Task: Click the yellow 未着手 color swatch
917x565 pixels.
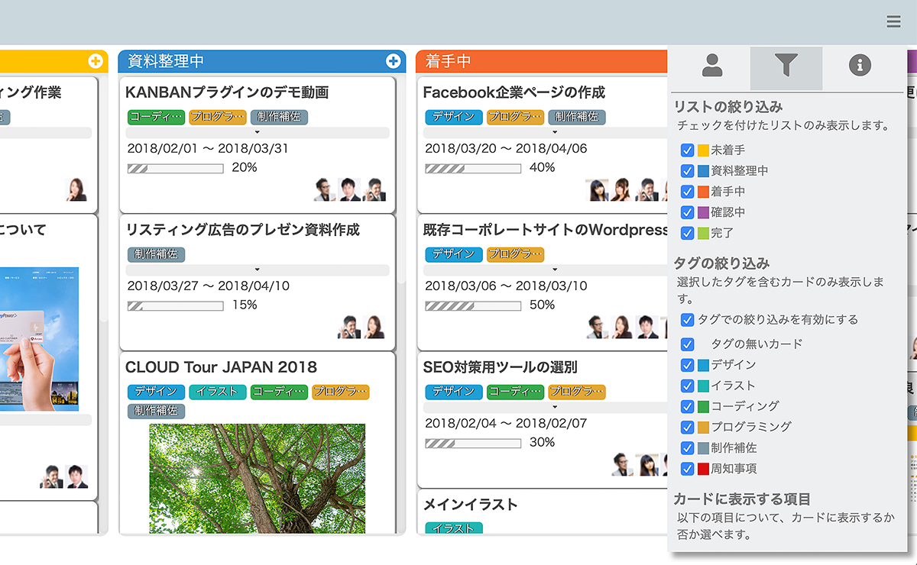Action: (x=703, y=150)
